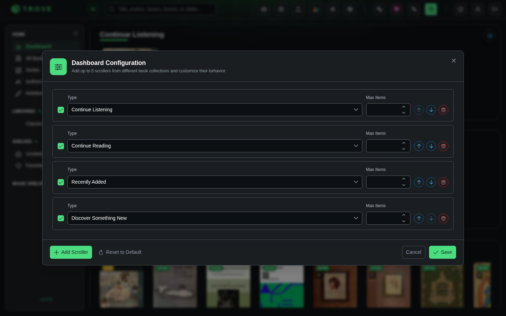Image resolution: width=506 pixels, height=316 pixels.
Task: Save the dashboard configuration
Action: [x=442, y=252]
